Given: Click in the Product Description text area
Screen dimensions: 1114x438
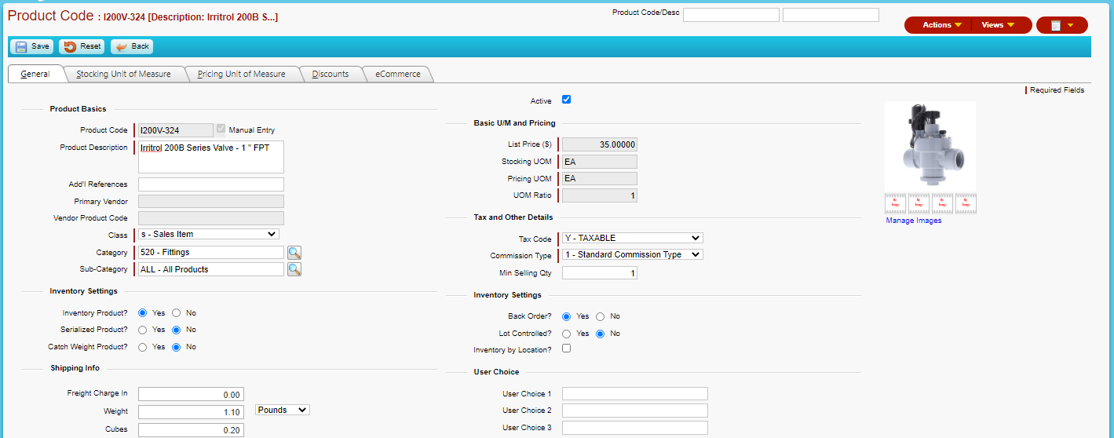Looking at the screenshot, I should 211,157.
